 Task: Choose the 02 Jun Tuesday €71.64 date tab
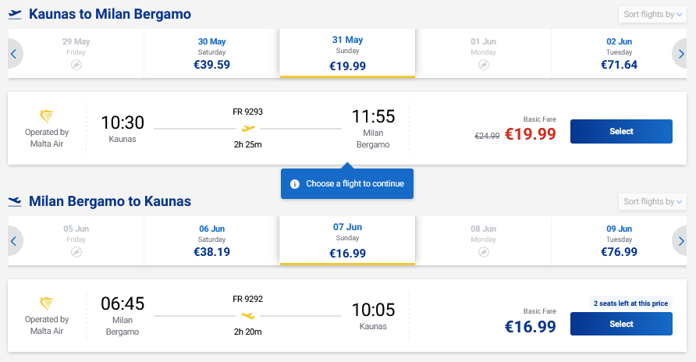pos(619,53)
